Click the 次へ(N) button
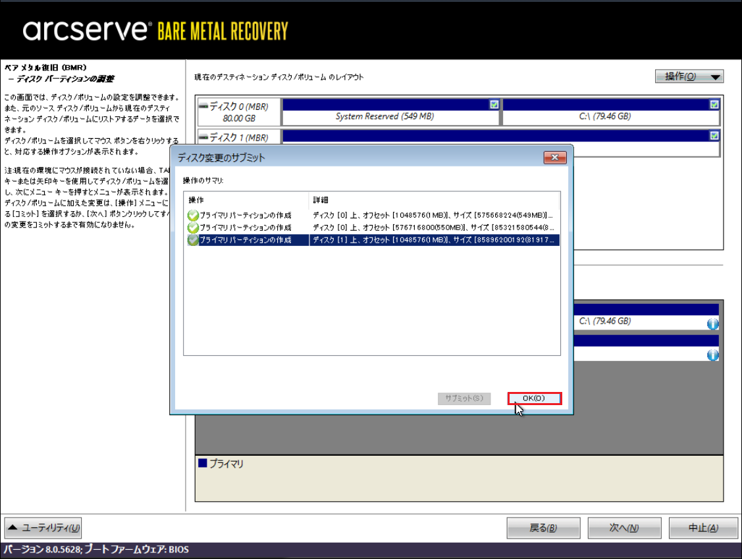Screen dimensions: 742x559 point(623,528)
